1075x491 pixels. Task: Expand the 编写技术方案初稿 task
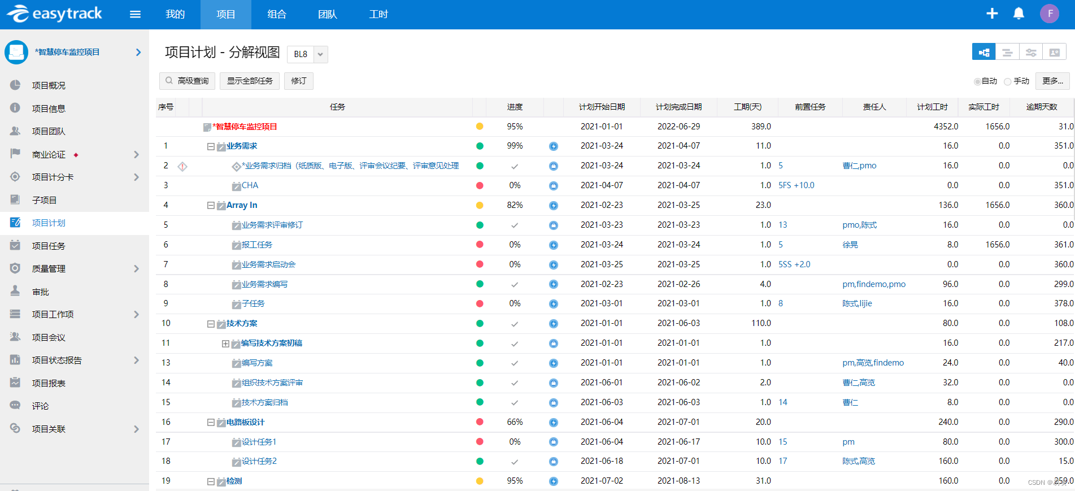click(x=225, y=344)
